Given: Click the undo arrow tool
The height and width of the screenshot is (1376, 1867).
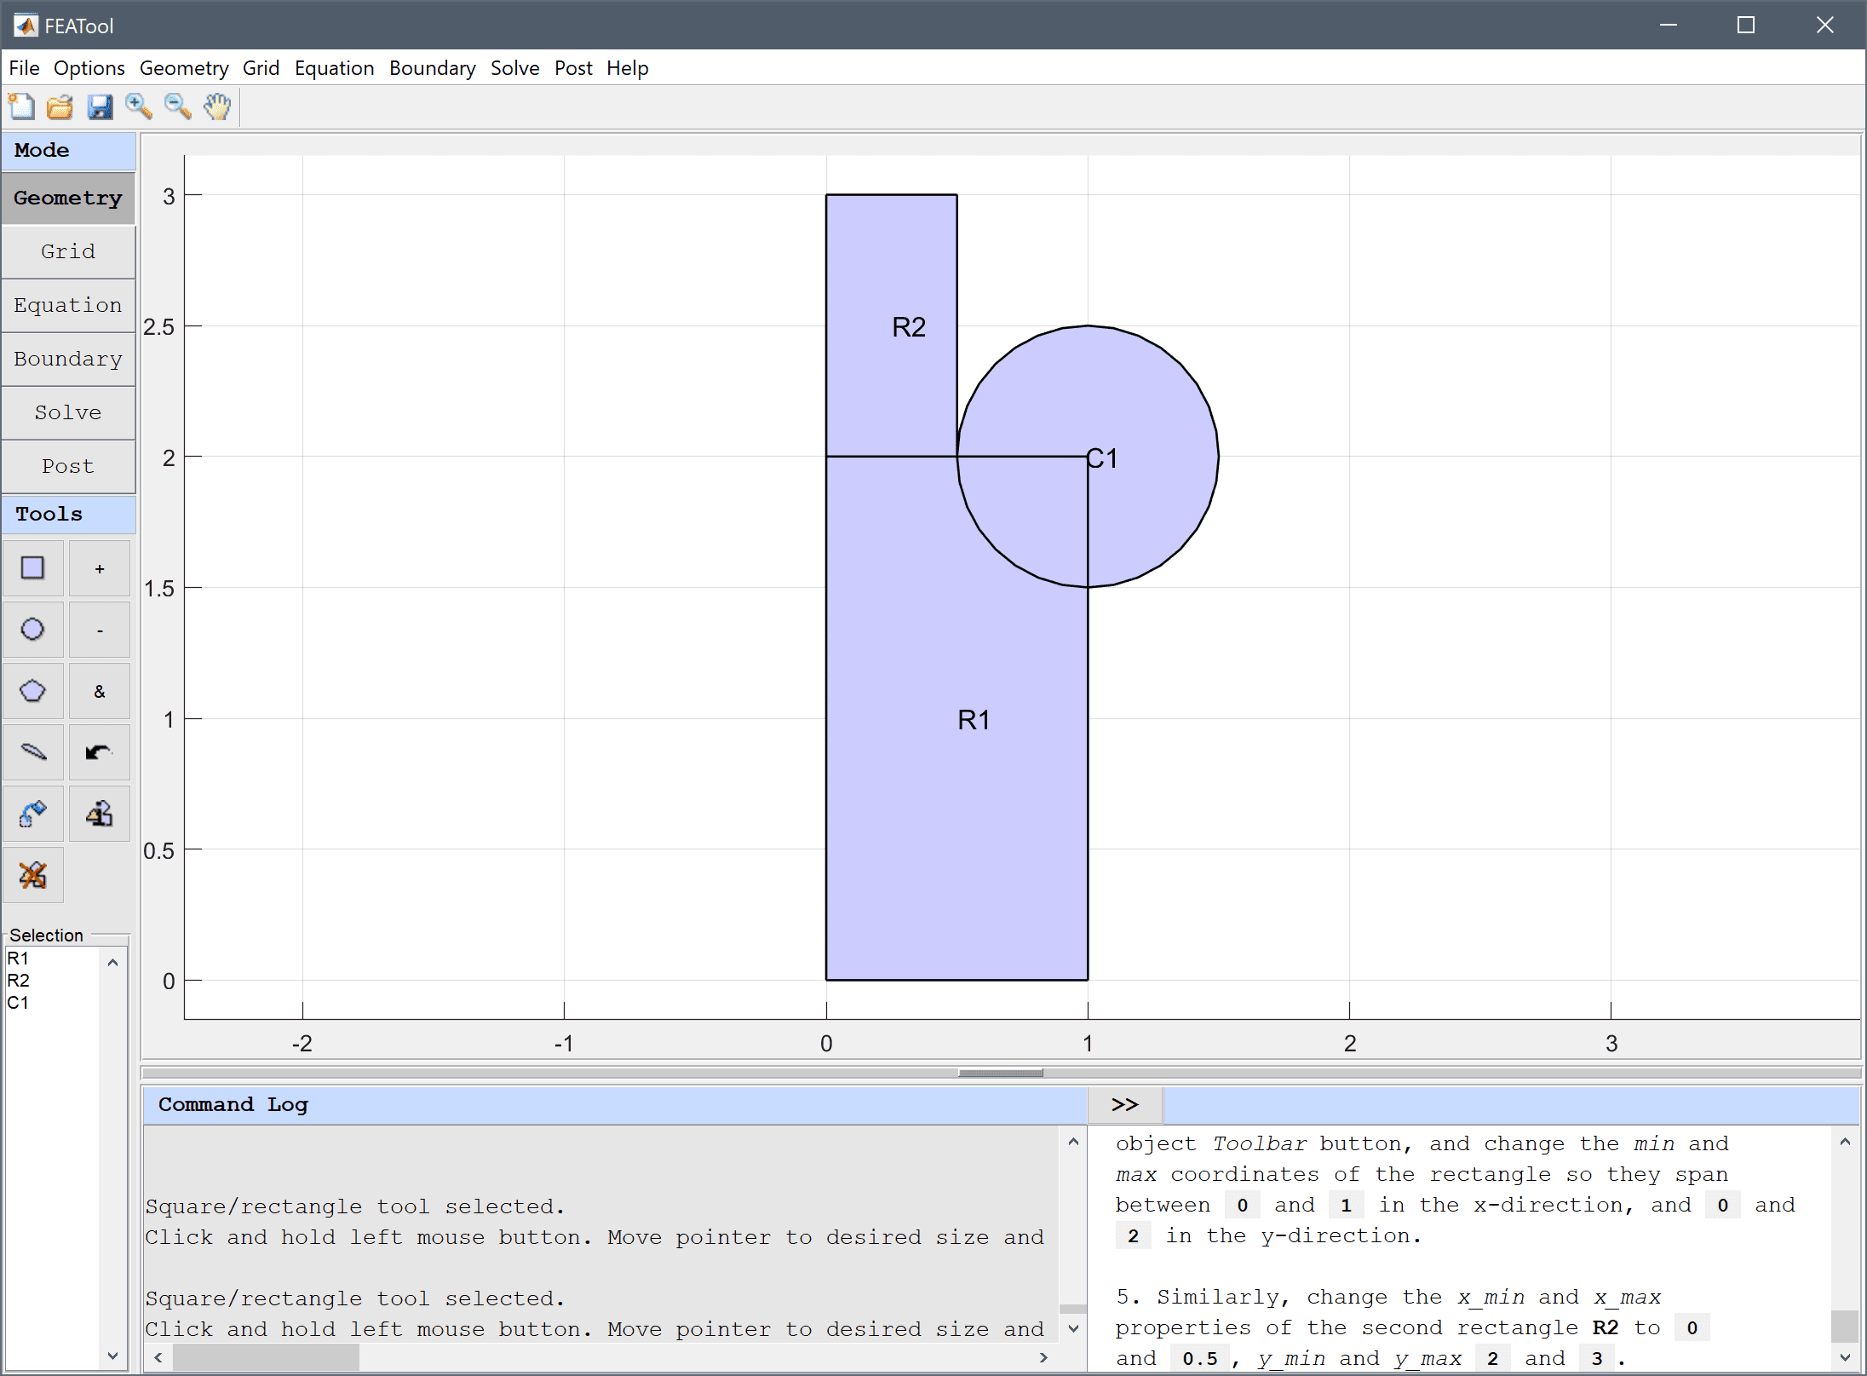Looking at the screenshot, I should [x=100, y=752].
